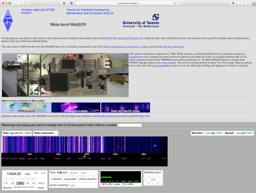Open the good grounding link

click(162, 66)
